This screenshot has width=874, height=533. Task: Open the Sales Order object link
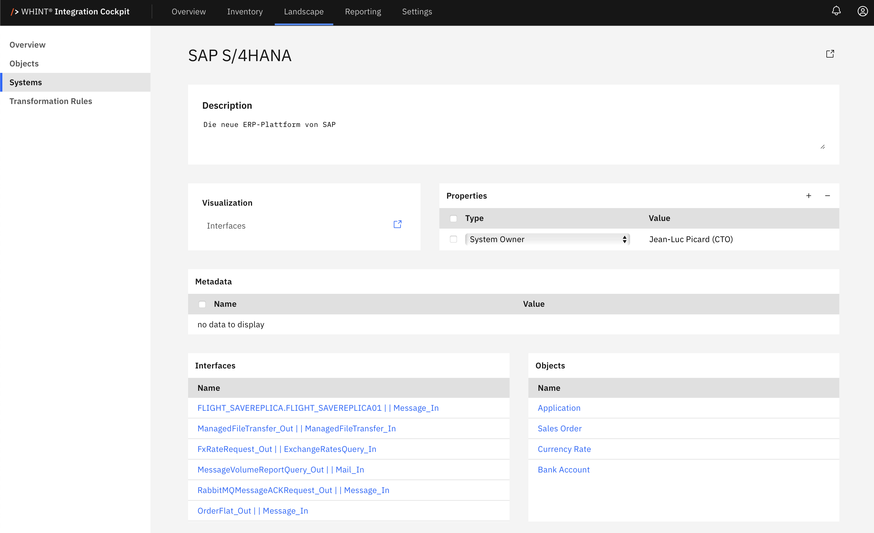coord(559,428)
